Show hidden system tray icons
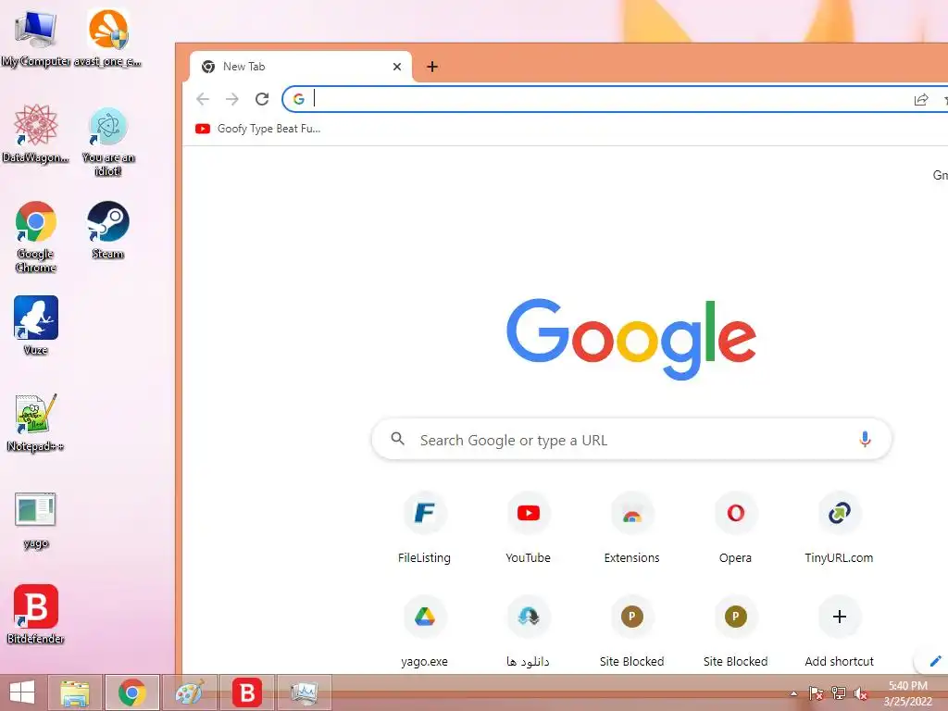Screen dimensions: 948x711 point(793,694)
